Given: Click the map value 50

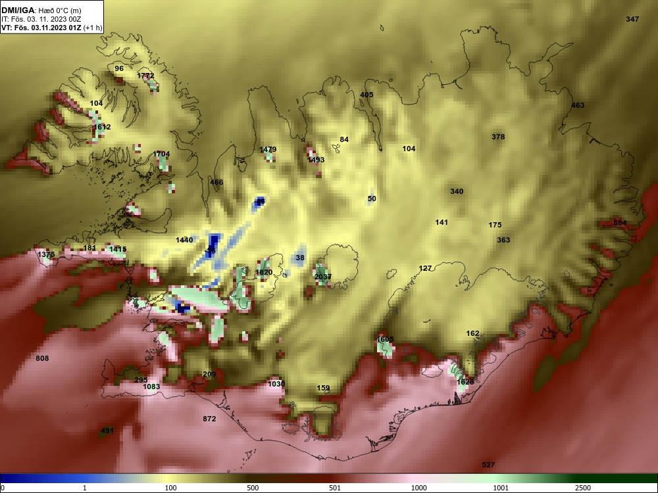Looking at the screenshot, I should click(372, 199).
